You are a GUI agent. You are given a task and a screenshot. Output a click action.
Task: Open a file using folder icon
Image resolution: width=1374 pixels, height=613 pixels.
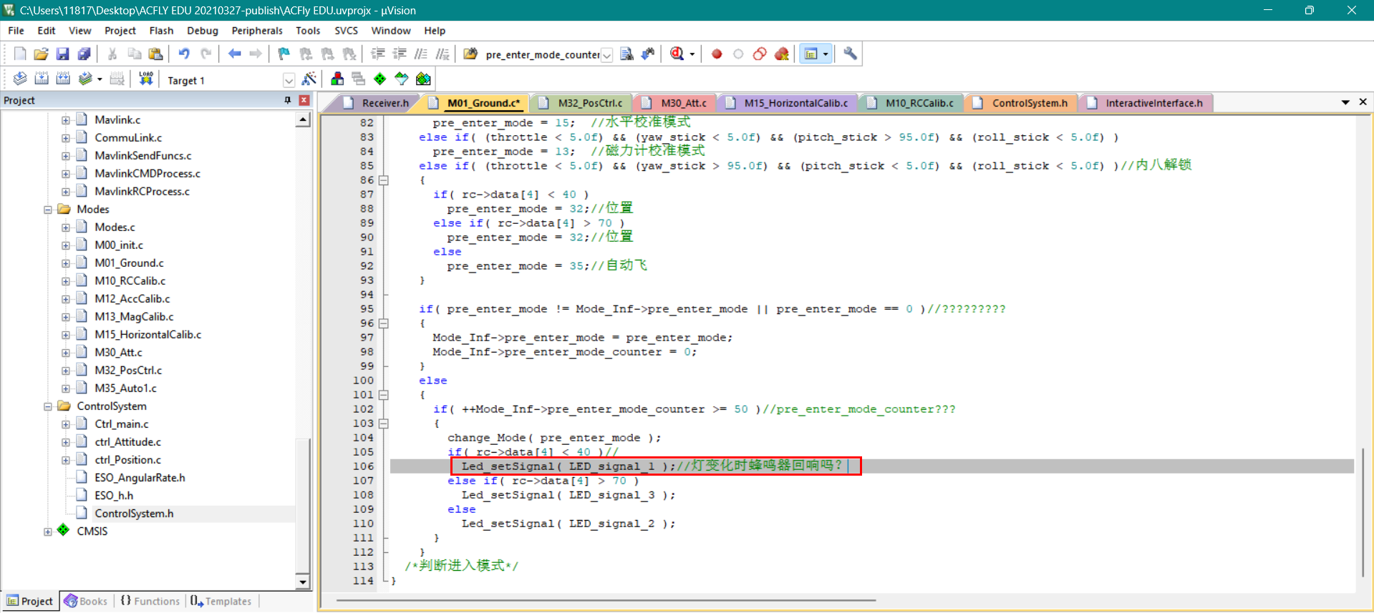41,54
